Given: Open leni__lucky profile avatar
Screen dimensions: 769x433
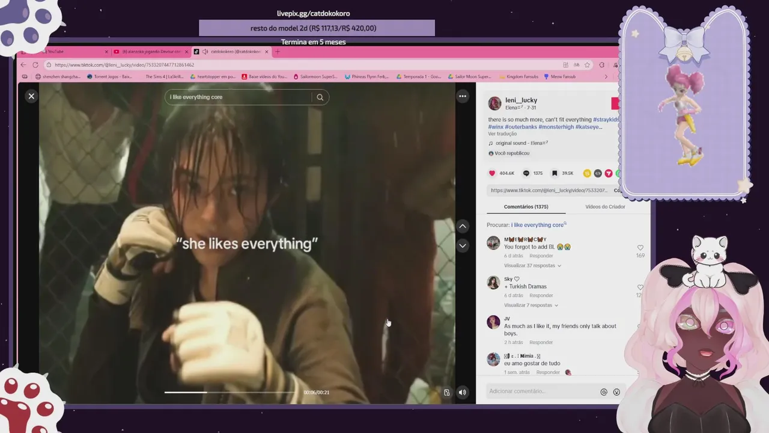Looking at the screenshot, I should point(494,103).
